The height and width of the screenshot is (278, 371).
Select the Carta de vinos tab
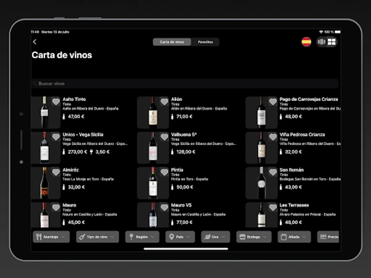click(172, 42)
